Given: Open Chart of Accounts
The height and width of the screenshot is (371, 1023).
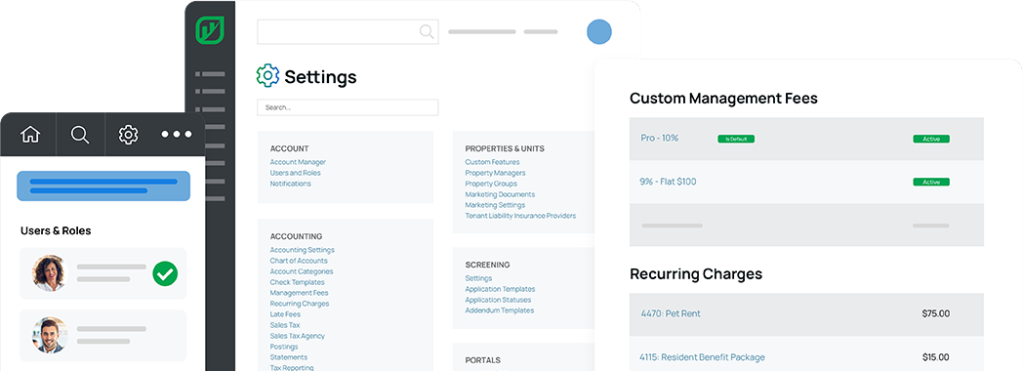Looking at the screenshot, I should tap(299, 261).
